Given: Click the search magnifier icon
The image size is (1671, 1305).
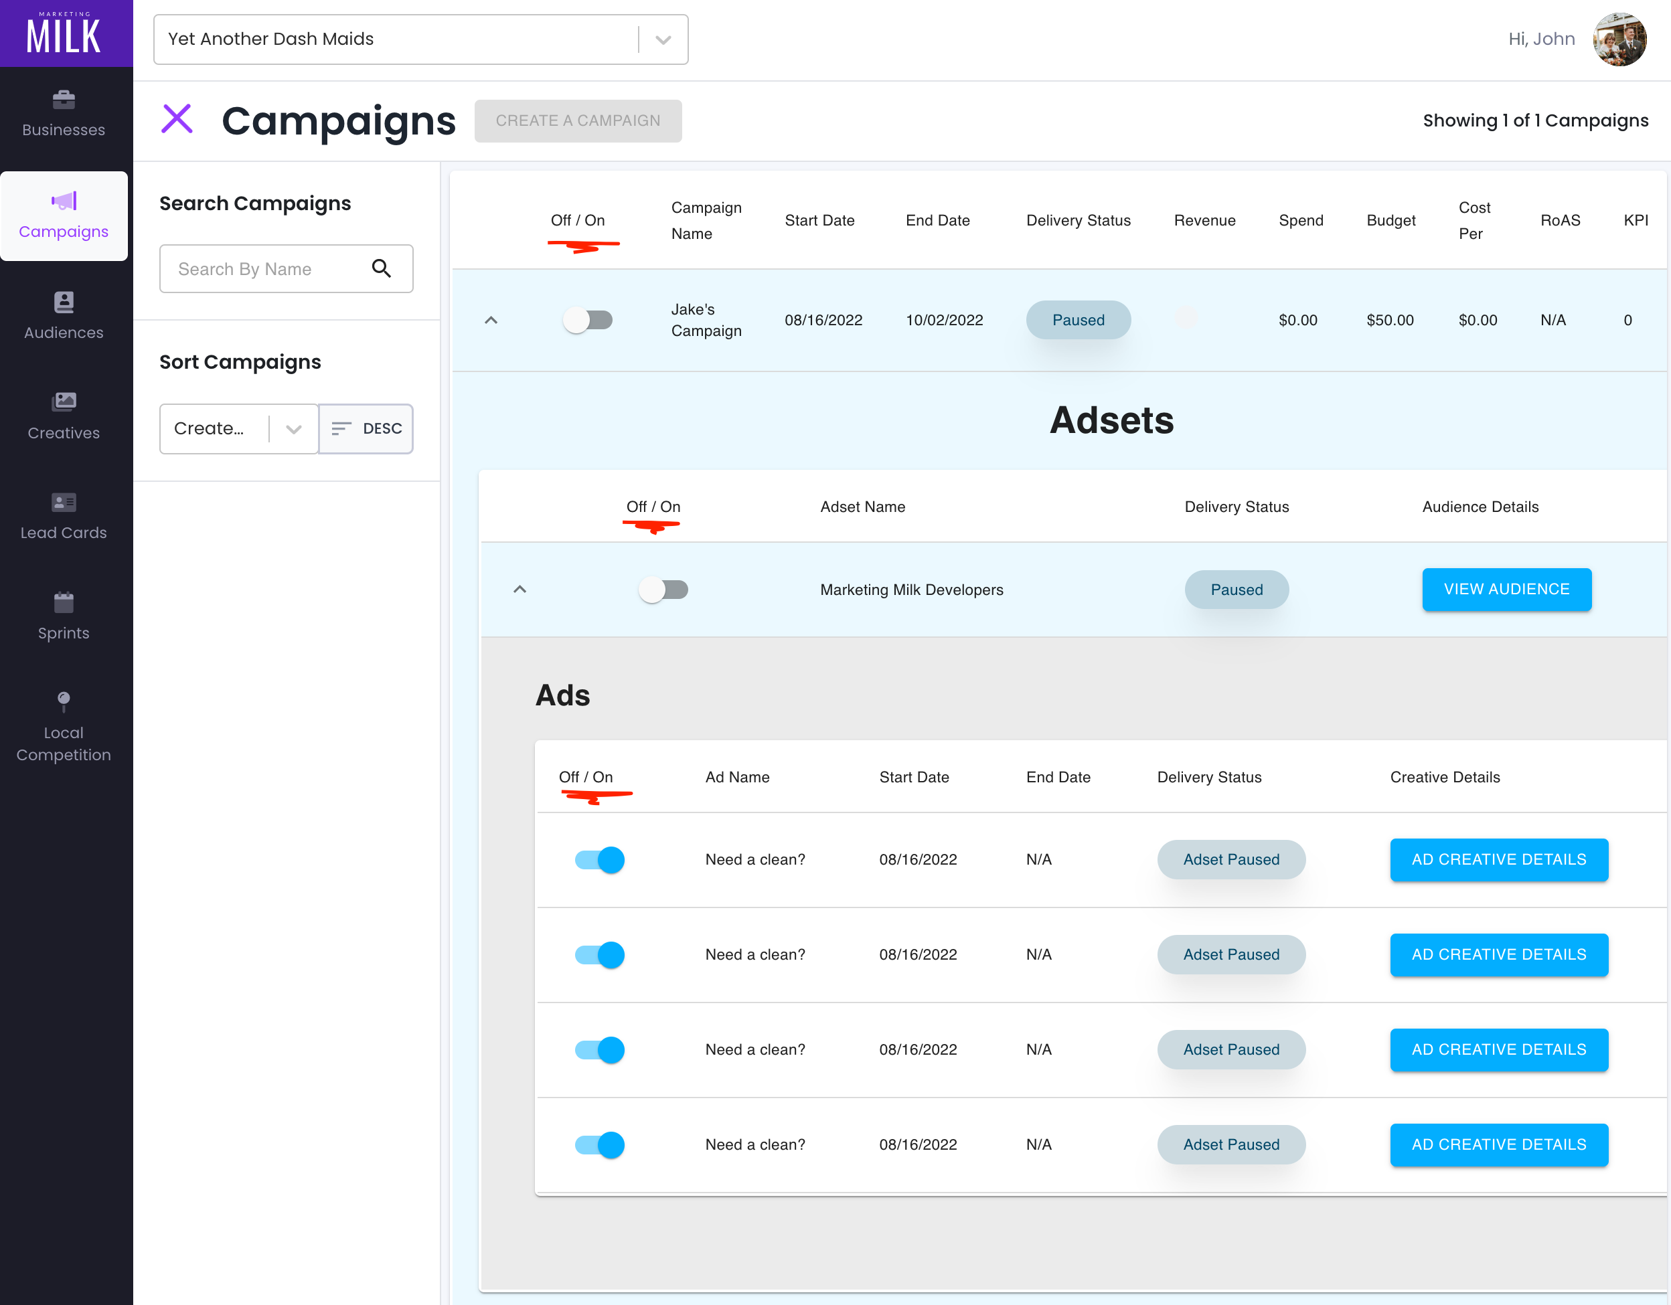Looking at the screenshot, I should 381,268.
